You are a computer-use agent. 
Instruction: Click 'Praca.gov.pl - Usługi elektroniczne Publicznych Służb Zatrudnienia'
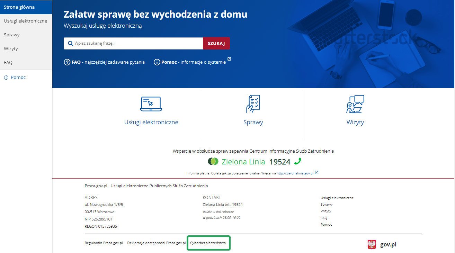146,186
